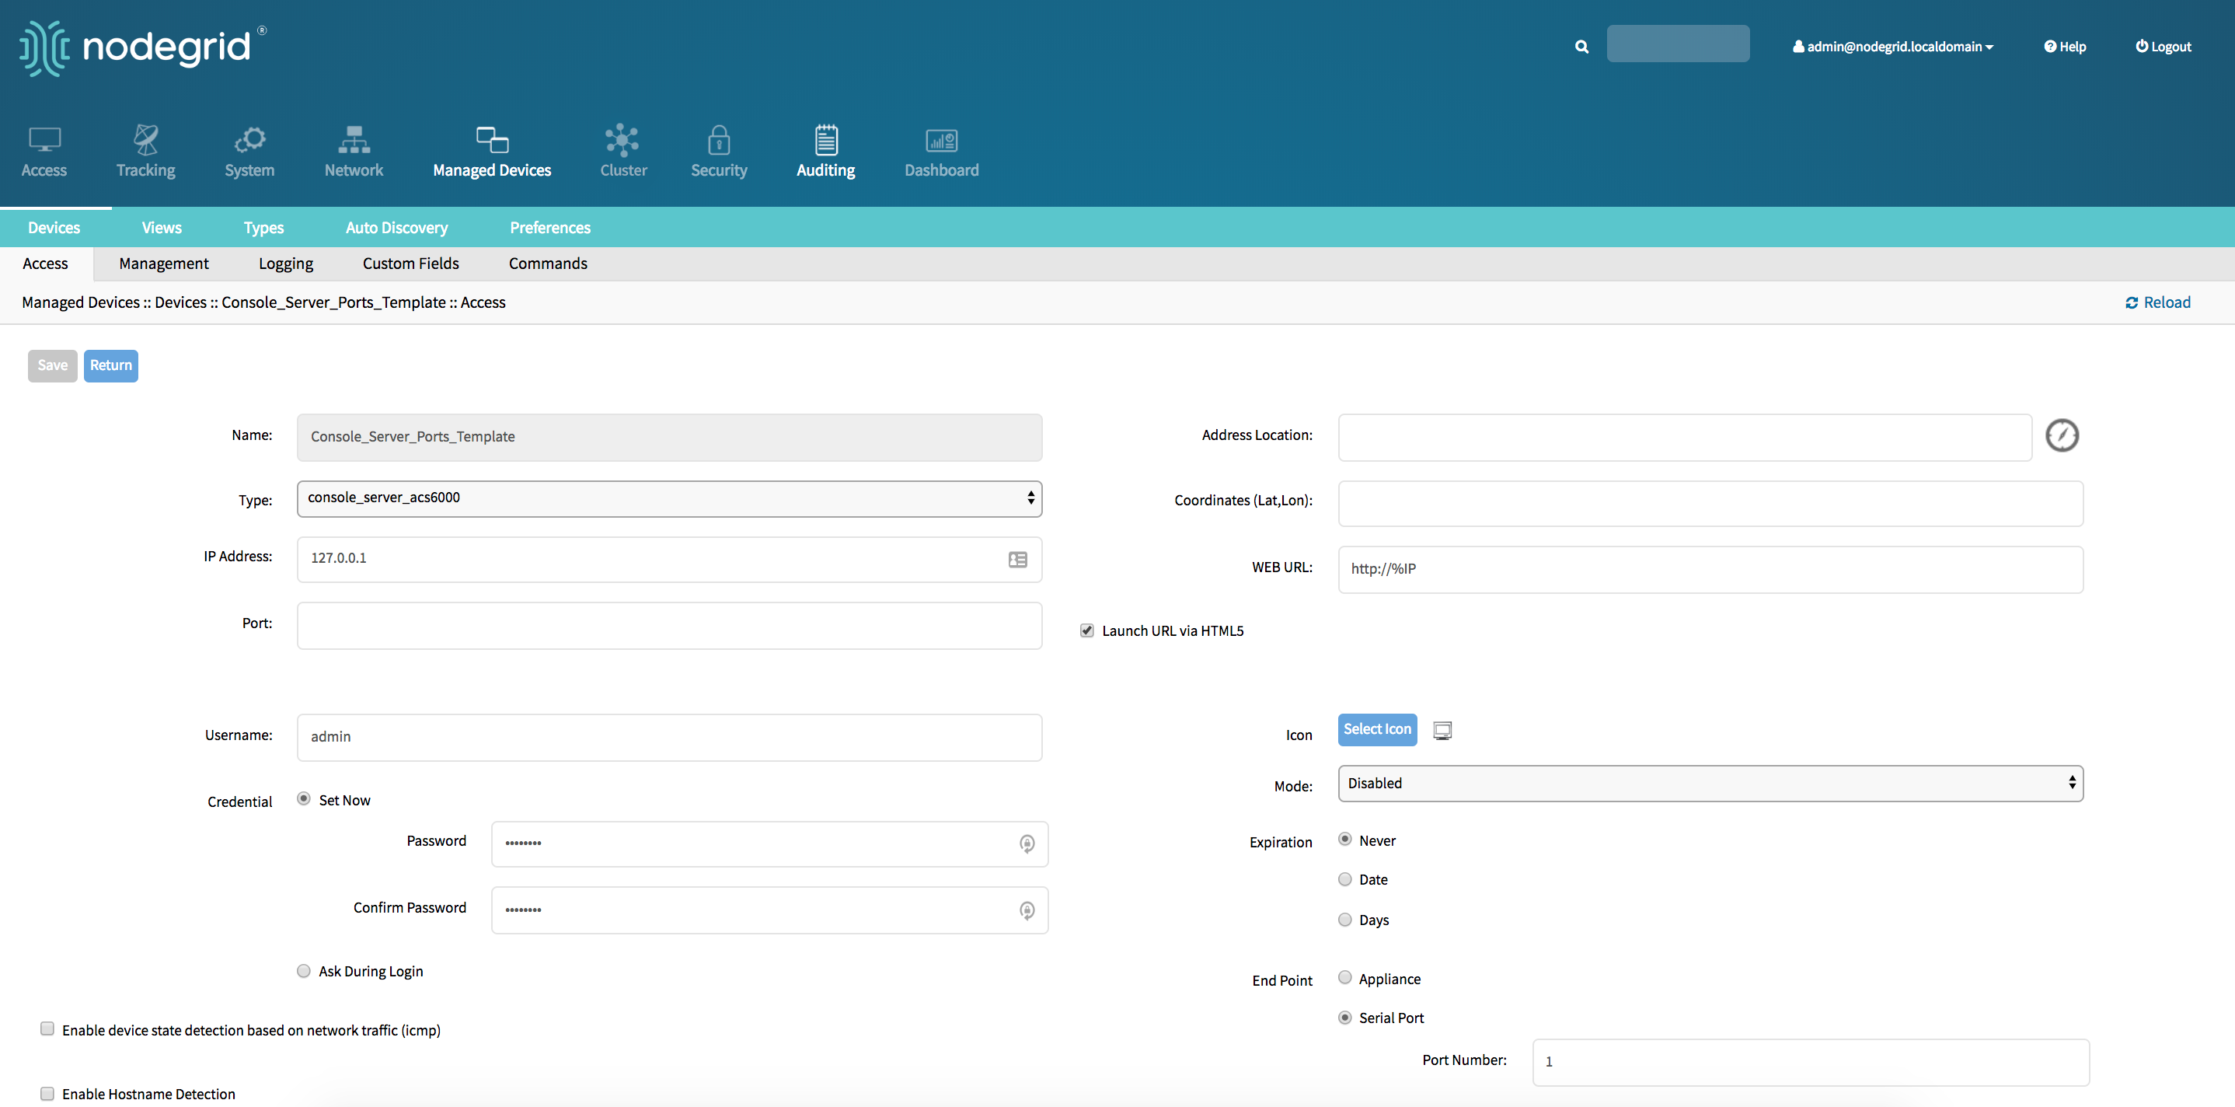Click the Confirm Password key icon
2235x1107 pixels.
click(1027, 910)
